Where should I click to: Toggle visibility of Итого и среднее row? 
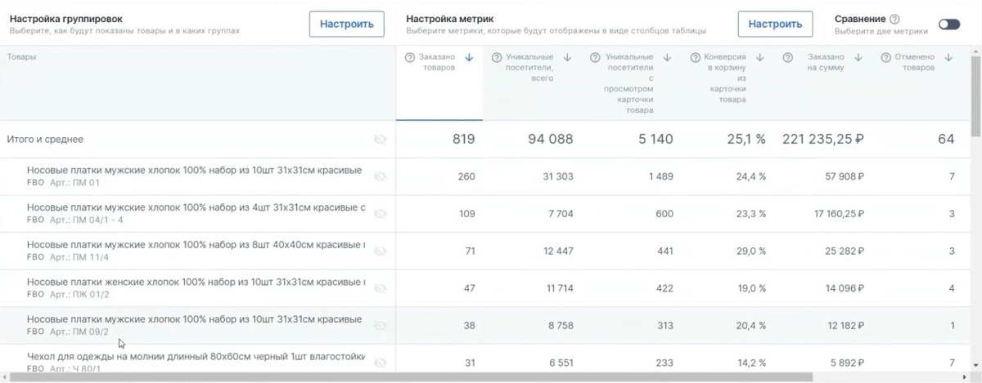click(380, 140)
